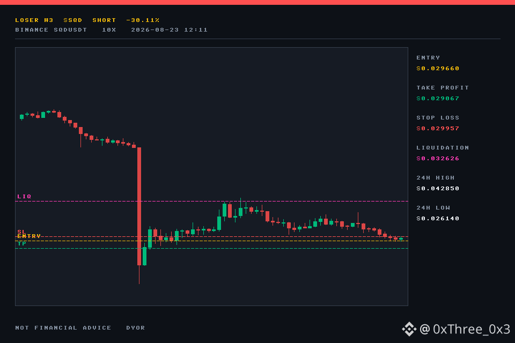Click entry price $0.029660
This screenshot has width=515, height=343.
click(438, 69)
